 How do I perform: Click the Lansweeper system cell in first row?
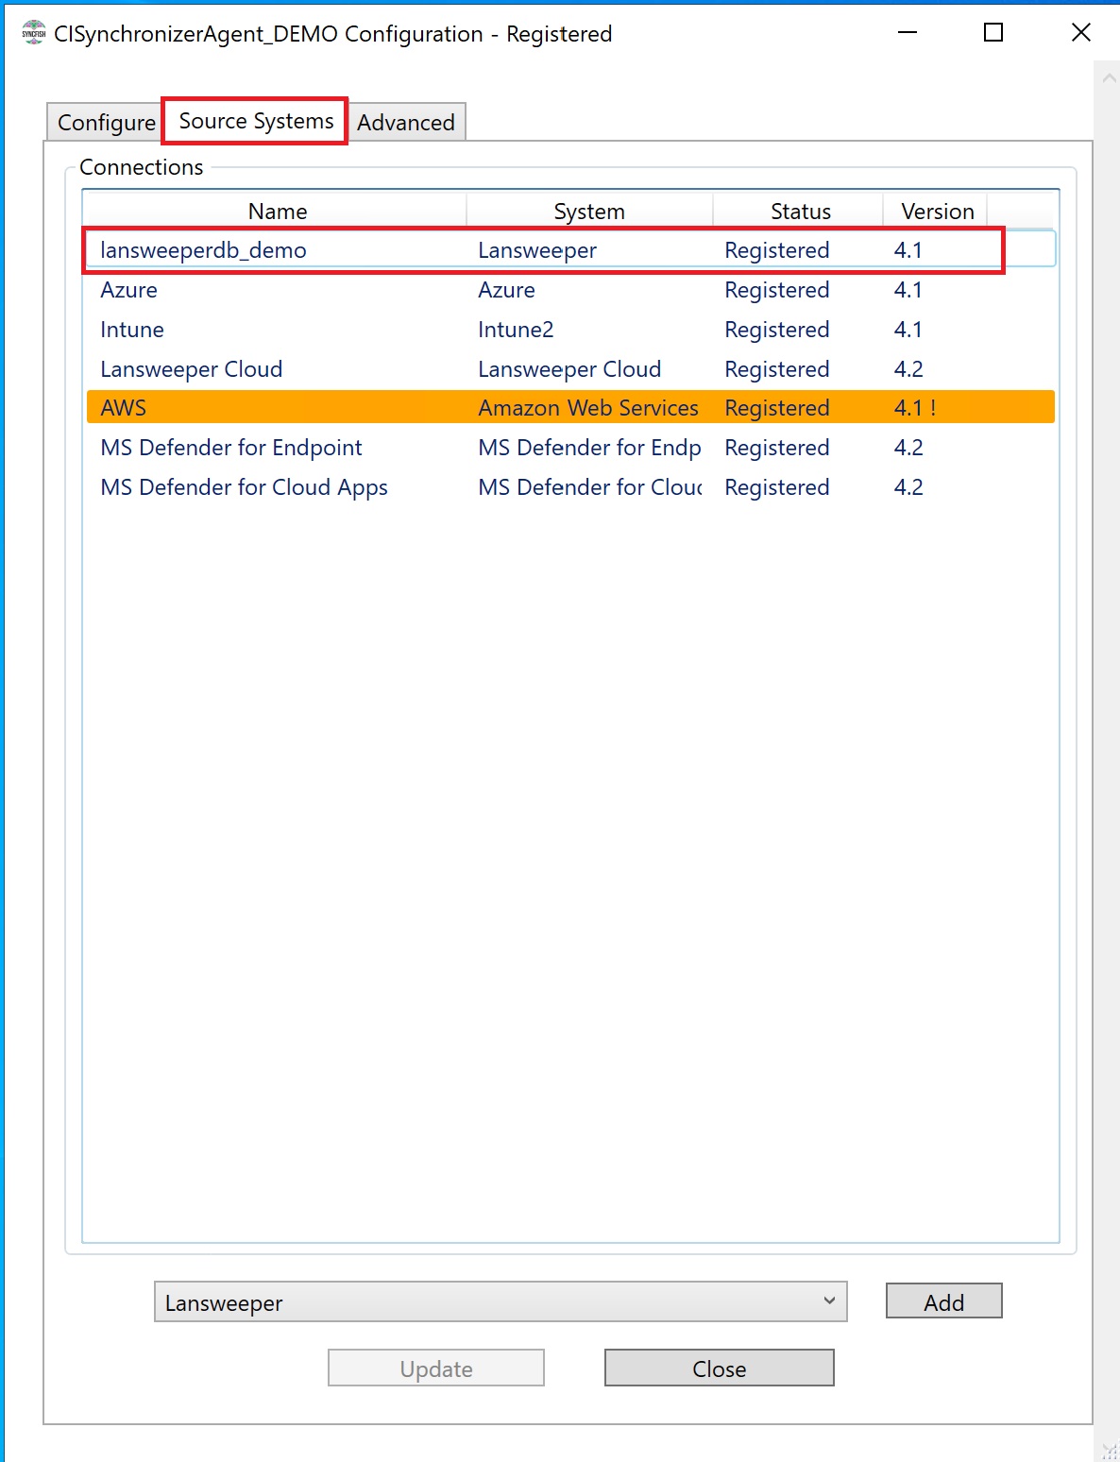537,250
